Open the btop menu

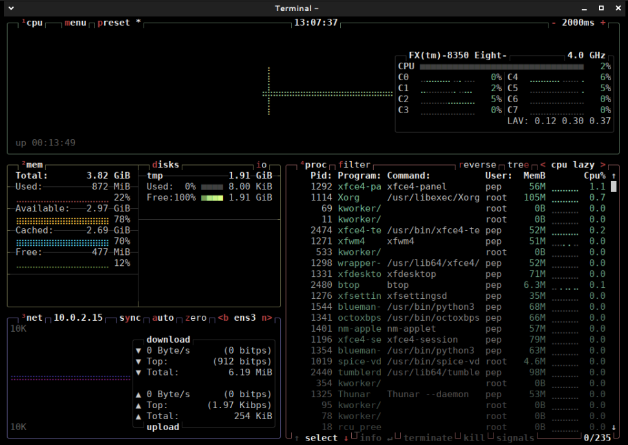(x=76, y=23)
